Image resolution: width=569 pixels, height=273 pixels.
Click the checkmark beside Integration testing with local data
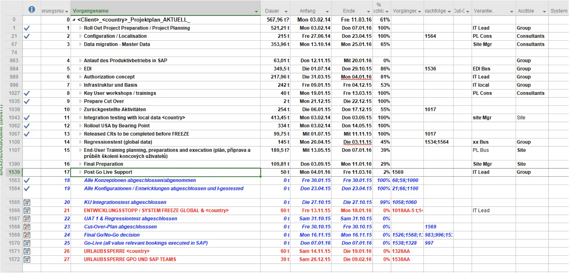click(x=27, y=118)
